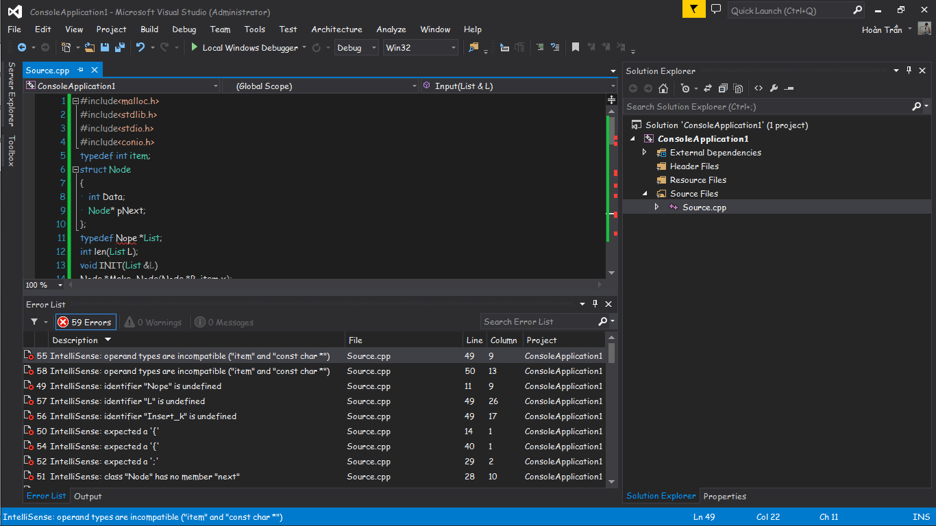Viewport: 936px width, 526px height.
Task: Sort errors by the Description column header
Action: [75, 340]
